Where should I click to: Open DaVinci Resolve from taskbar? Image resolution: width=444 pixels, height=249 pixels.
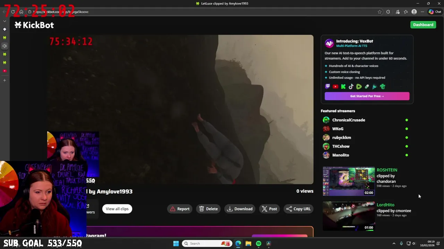pos(268,243)
